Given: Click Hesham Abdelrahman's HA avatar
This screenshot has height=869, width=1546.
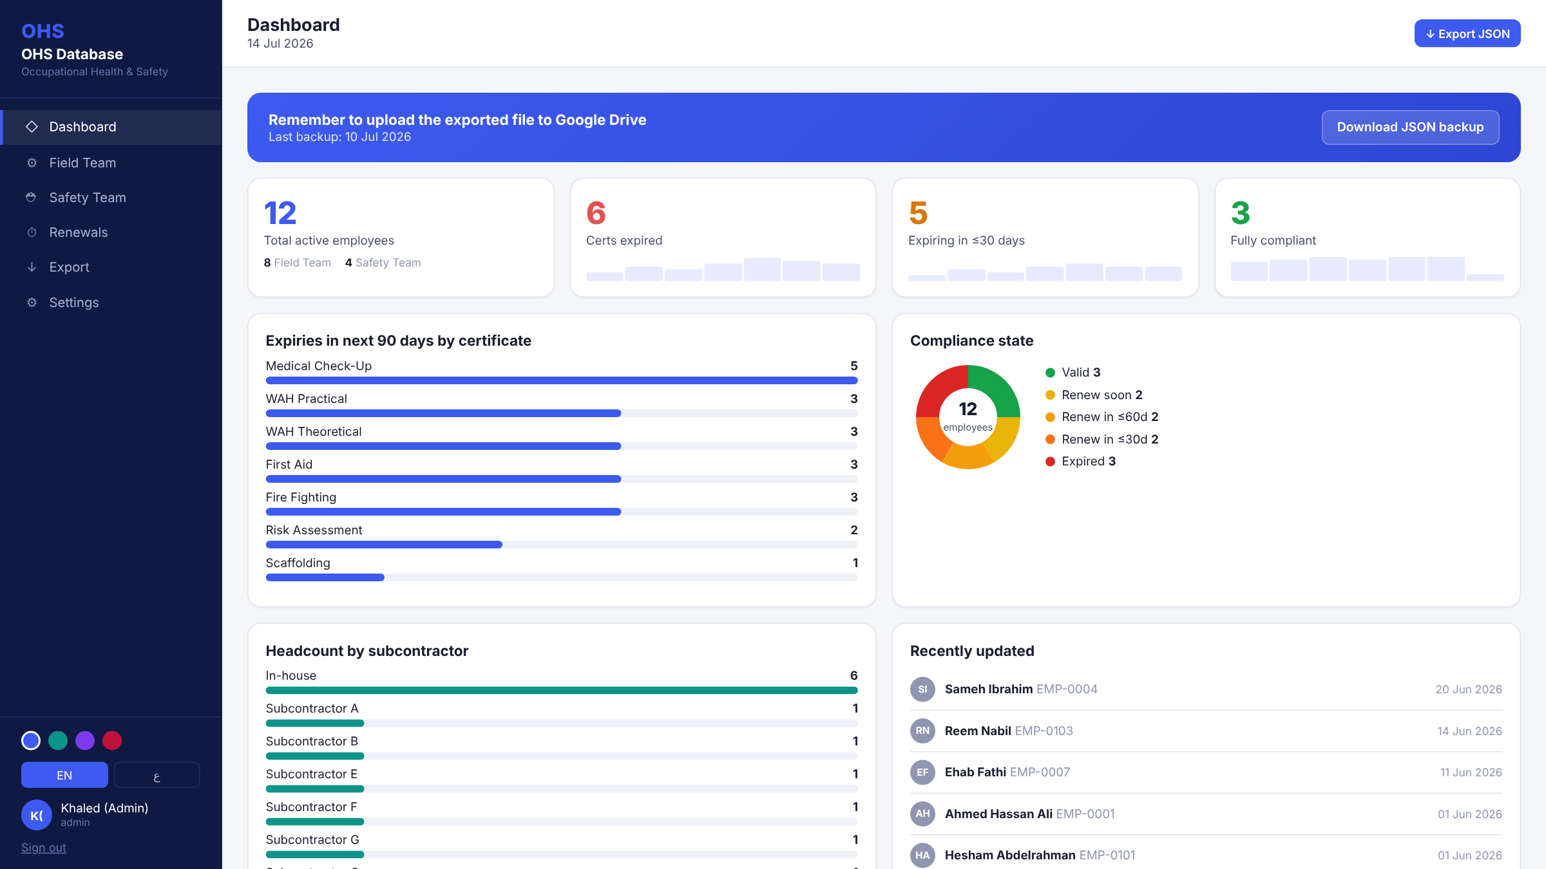Looking at the screenshot, I should point(922,855).
